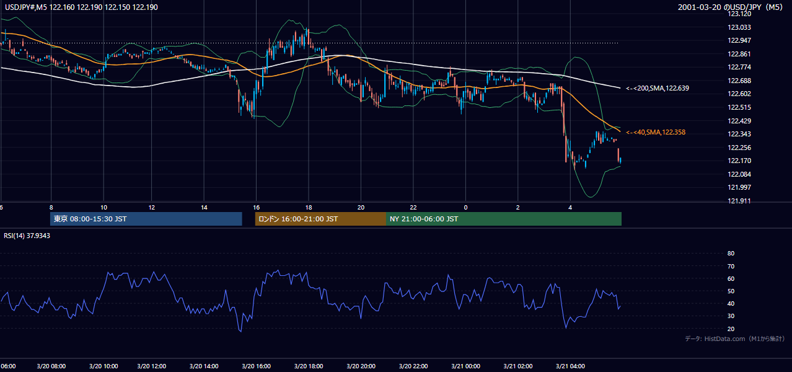792x372 pixels.
Task: Click price axis value 121.911
Action: (739, 201)
